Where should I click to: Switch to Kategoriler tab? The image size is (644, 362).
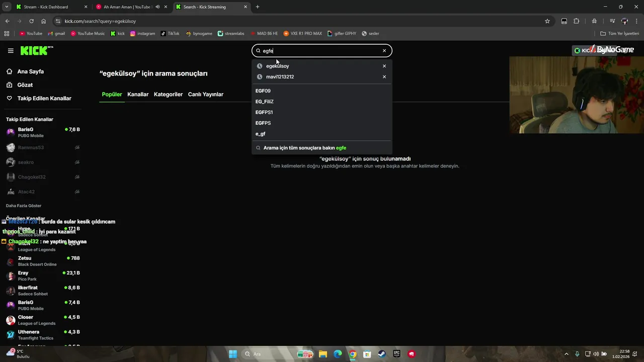coord(168,95)
